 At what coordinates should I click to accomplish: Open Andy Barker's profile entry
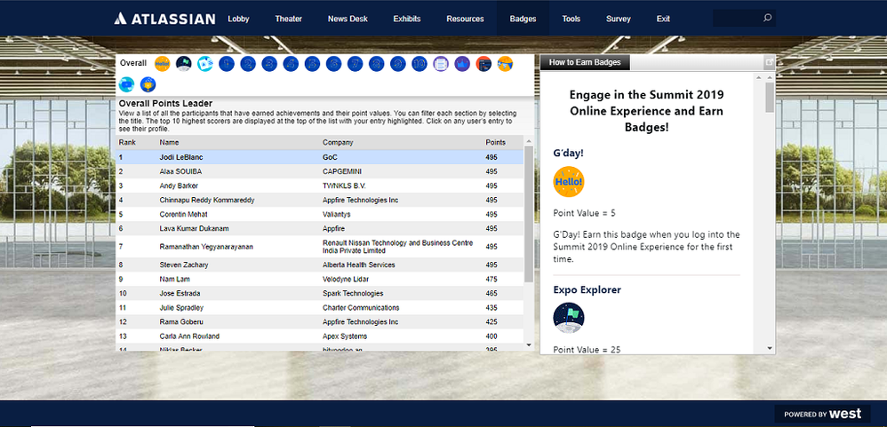click(320, 186)
